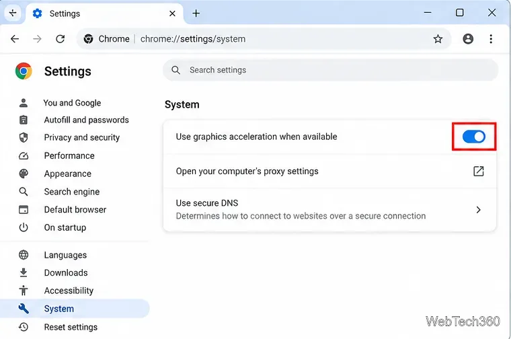Select the Settings tab
The width and height of the screenshot is (511, 339).
[104, 13]
